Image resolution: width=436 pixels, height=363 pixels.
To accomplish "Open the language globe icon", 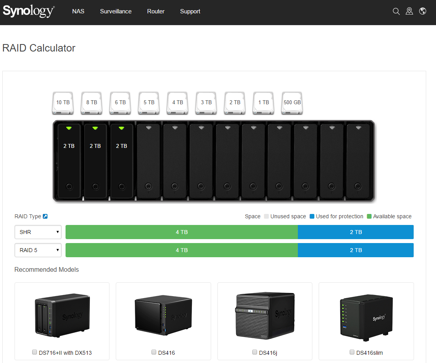I will click(x=423, y=11).
